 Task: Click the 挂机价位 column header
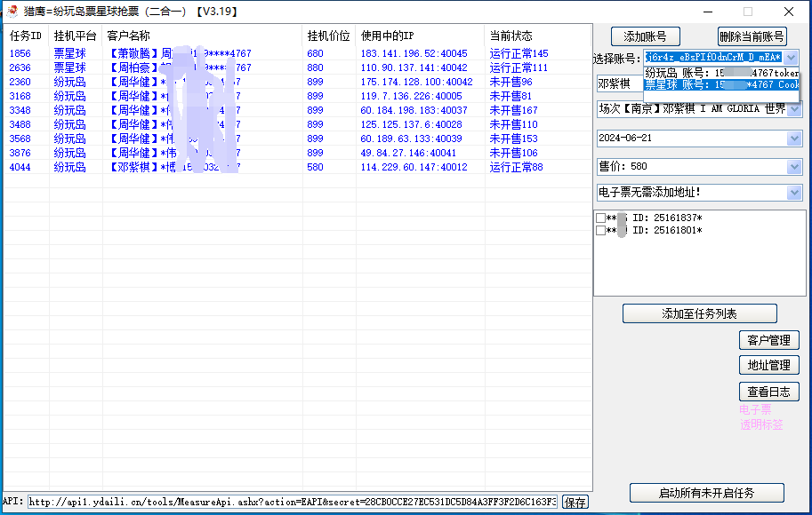[329, 36]
